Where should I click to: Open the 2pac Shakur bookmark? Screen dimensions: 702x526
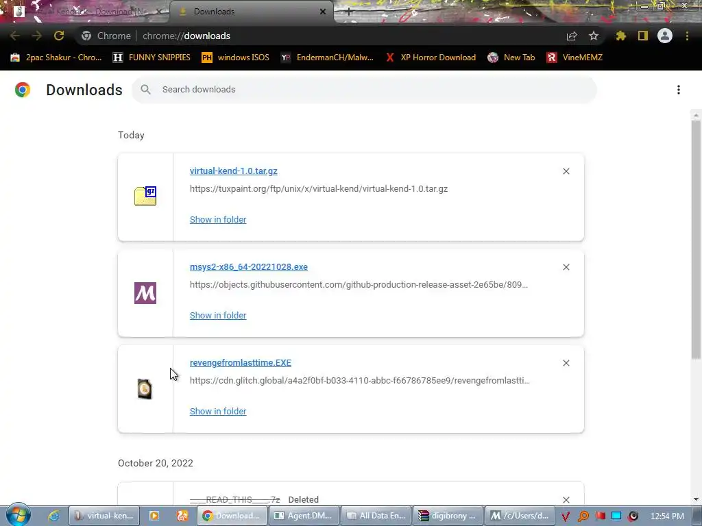56,58
